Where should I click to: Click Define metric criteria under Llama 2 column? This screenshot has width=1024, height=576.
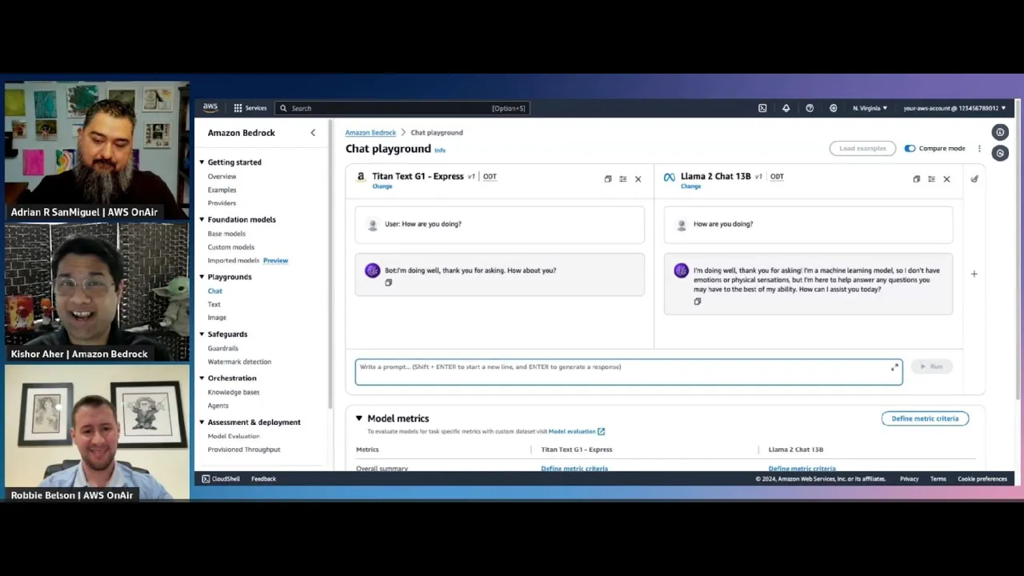point(802,469)
